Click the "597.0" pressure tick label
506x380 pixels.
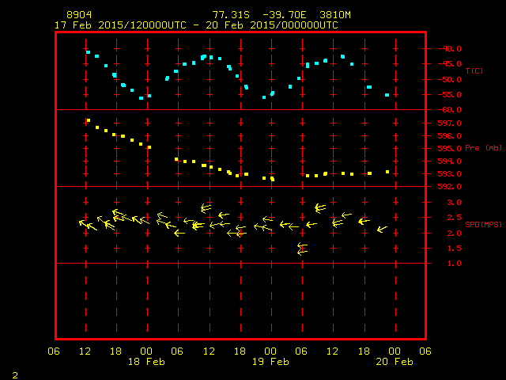tap(450, 123)
